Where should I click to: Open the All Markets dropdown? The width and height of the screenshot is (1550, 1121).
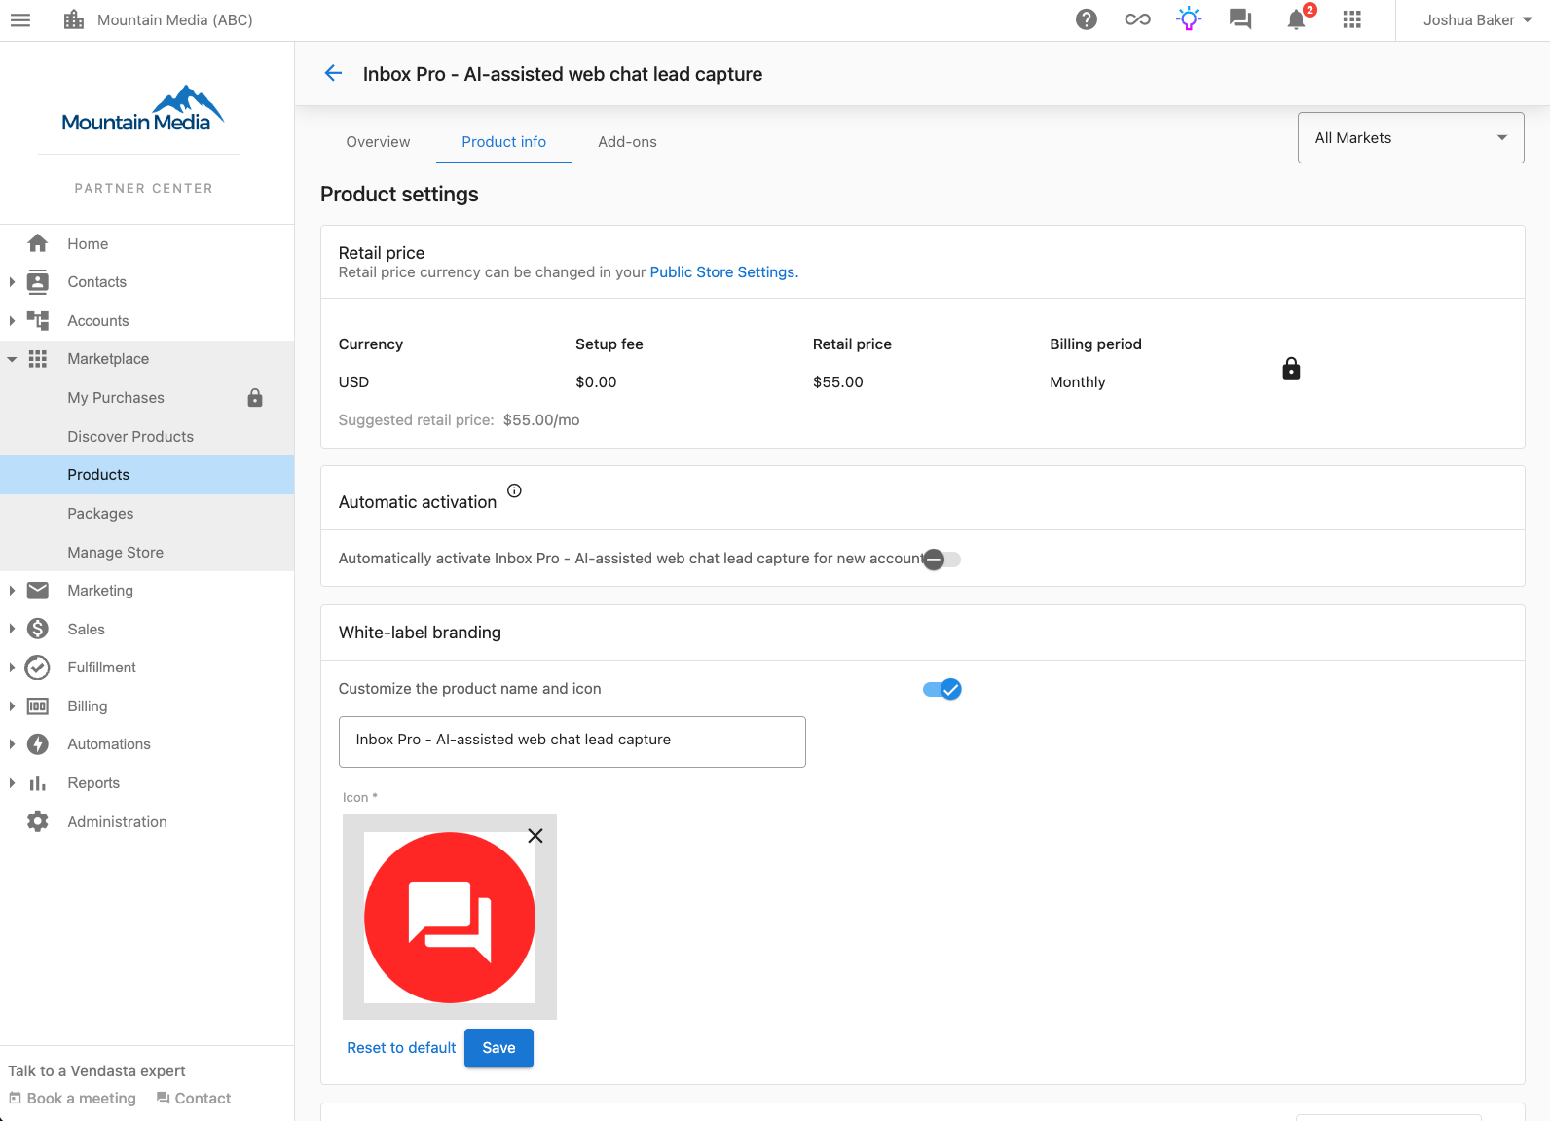[x=1411, y=138]
